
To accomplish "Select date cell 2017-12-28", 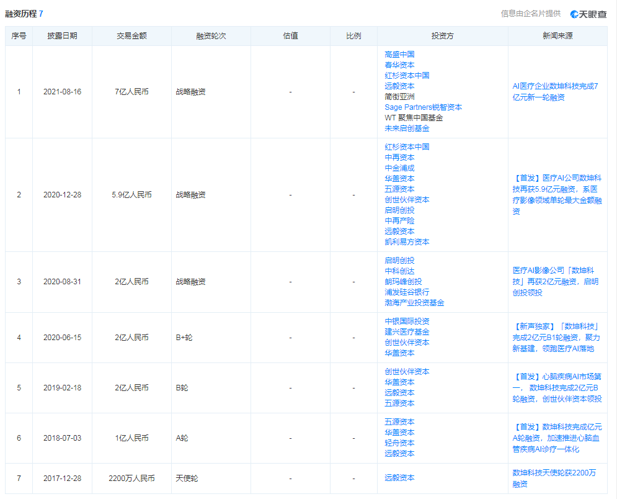I will point(62,479).
